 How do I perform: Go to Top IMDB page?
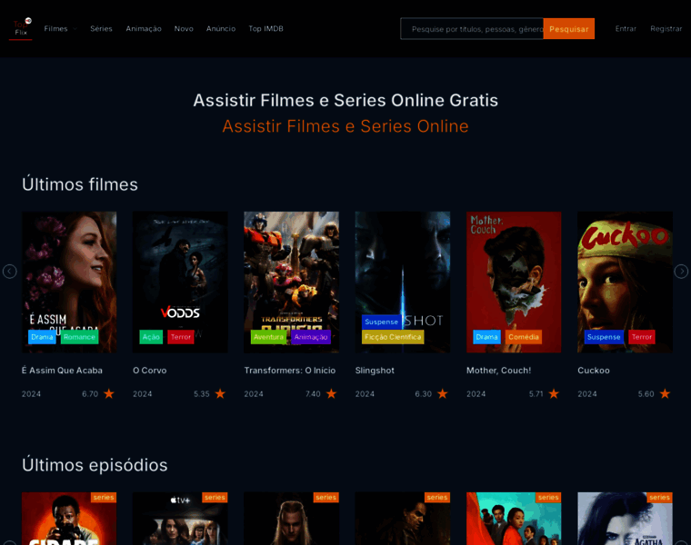265,29
